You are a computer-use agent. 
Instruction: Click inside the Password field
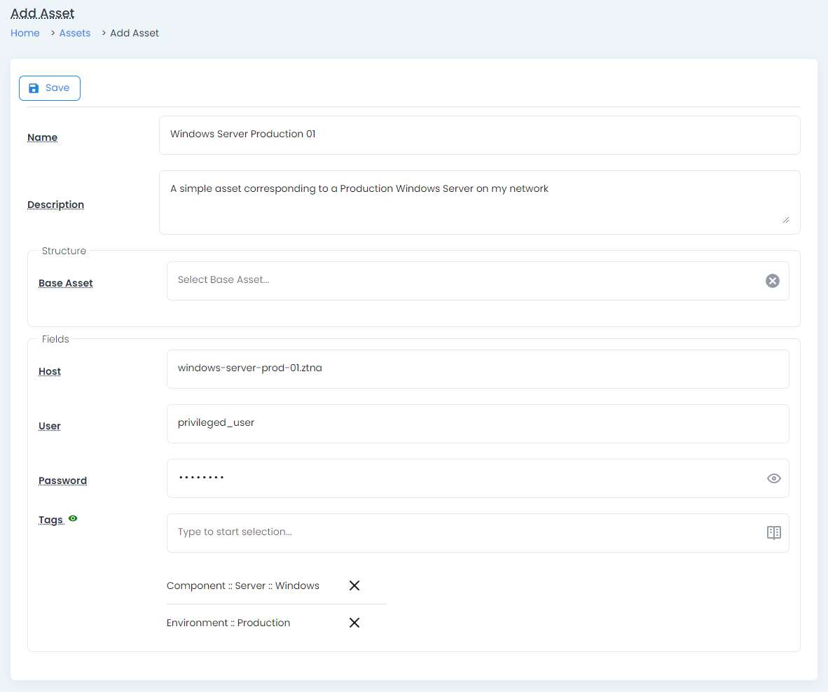(462, 478)
